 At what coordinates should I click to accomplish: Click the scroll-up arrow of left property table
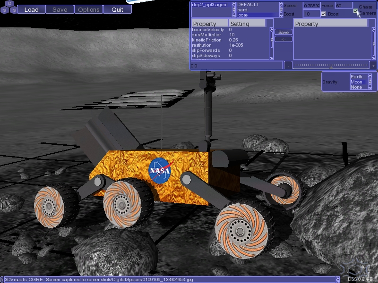272,29
